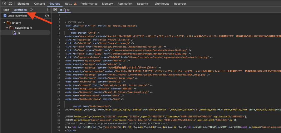Screen dimensions: 281x133
Task: Open the sidebar three-dot menu
Action: [x=48, y=10]
